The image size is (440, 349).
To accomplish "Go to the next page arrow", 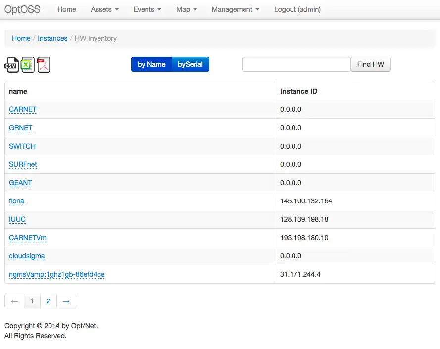I will (66, 301).
